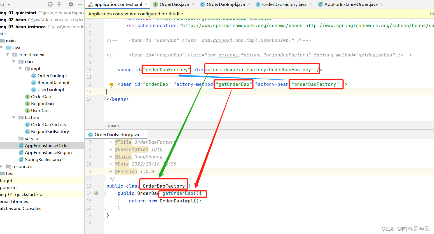This screenshot has height=234, width=434.
Task: Click the beans breadcrumb
Action: point(113,125)
